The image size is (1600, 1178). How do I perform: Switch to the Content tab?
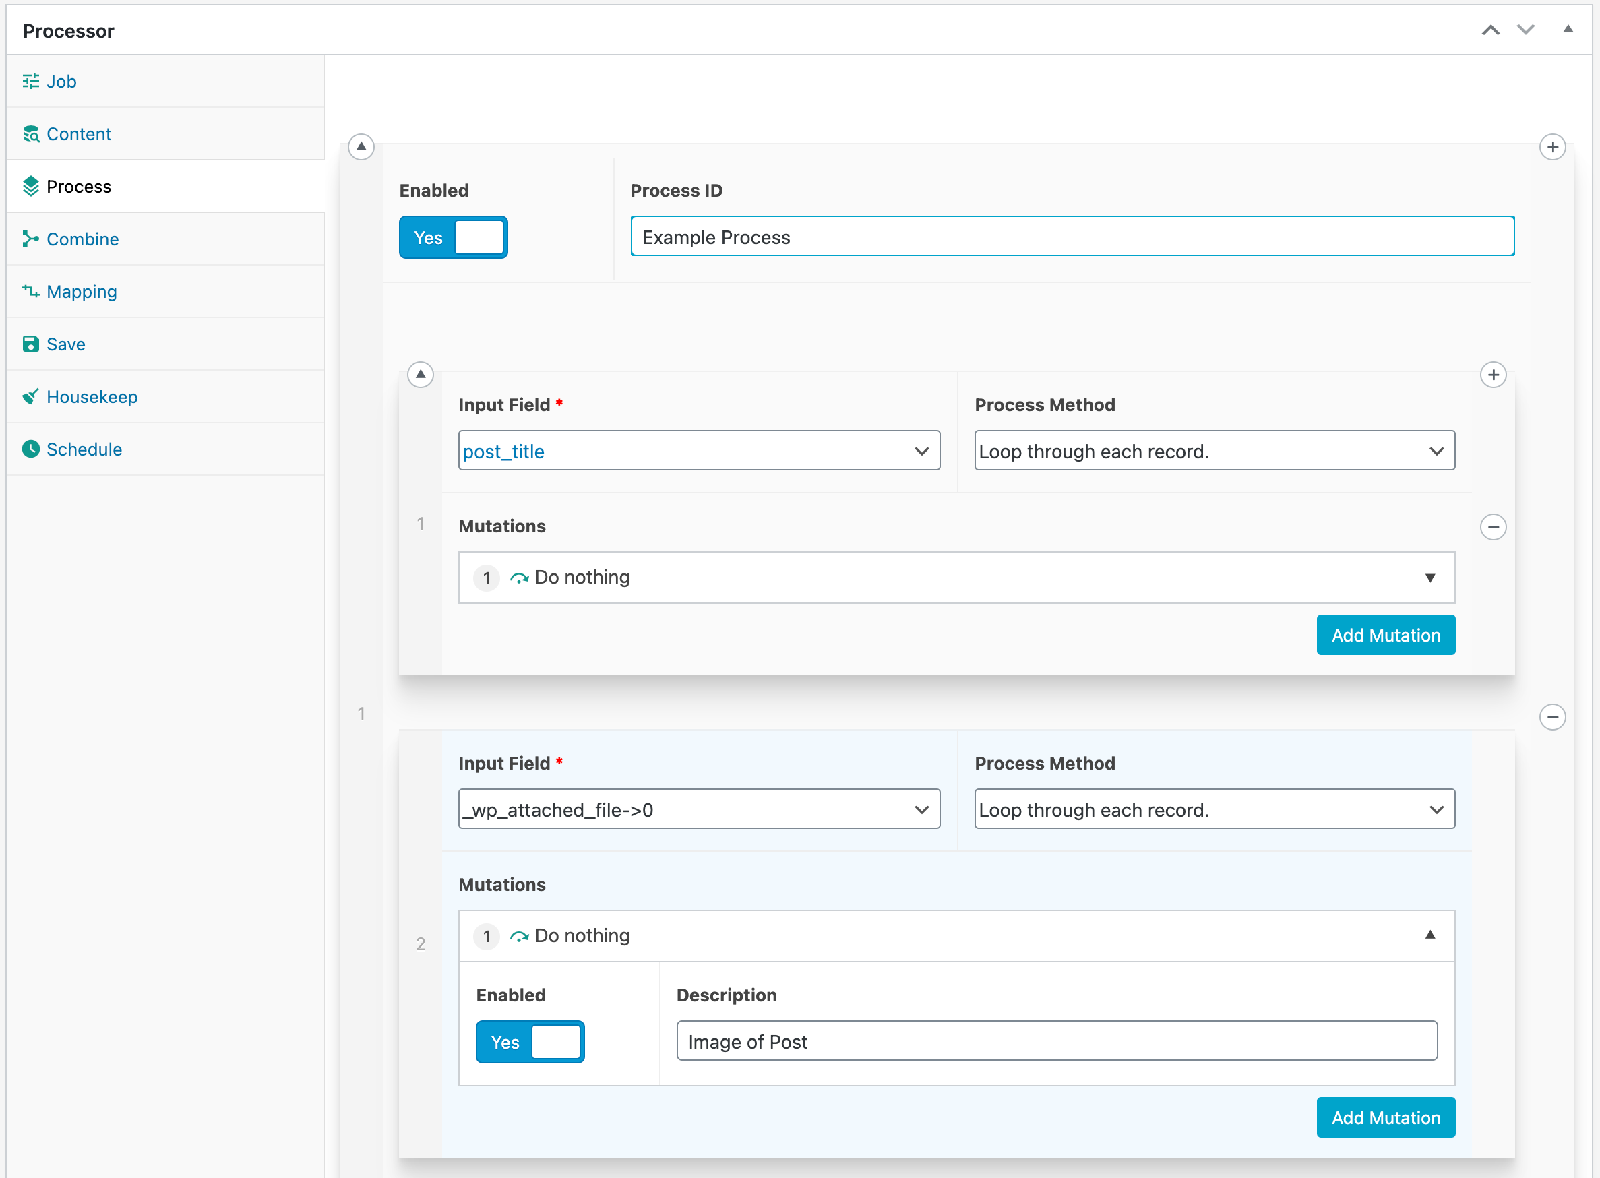[165, 134]
